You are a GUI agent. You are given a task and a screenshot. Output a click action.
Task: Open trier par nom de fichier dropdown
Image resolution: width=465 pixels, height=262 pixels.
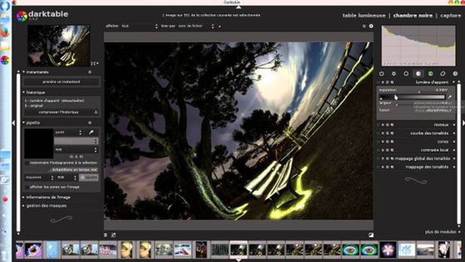coord(196,26)
